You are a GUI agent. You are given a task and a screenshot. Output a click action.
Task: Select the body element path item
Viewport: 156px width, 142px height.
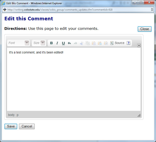(x=11, y=115)
